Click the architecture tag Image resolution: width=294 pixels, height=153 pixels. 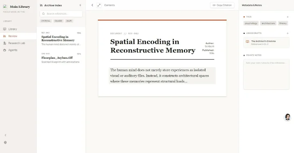coord(268,23)
